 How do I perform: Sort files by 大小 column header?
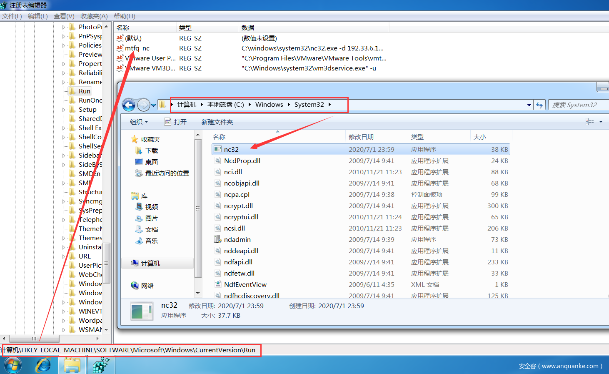(491, 137)
